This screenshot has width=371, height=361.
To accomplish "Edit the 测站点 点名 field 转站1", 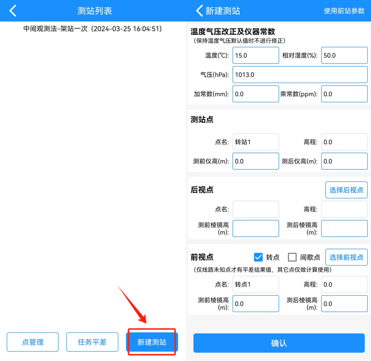I will click(256, 142).
